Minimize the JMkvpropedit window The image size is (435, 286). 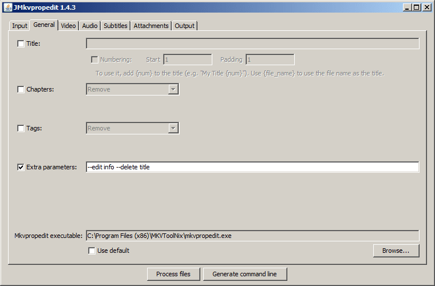coord(407,7)
